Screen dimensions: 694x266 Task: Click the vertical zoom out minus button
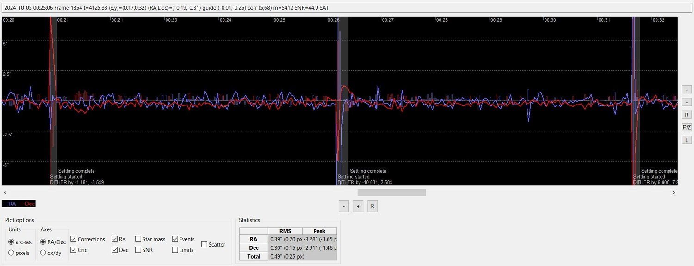[x=687, y=102]
